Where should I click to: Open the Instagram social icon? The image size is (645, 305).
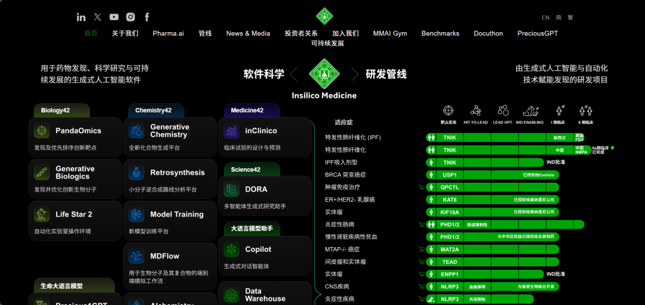[130, 17]
